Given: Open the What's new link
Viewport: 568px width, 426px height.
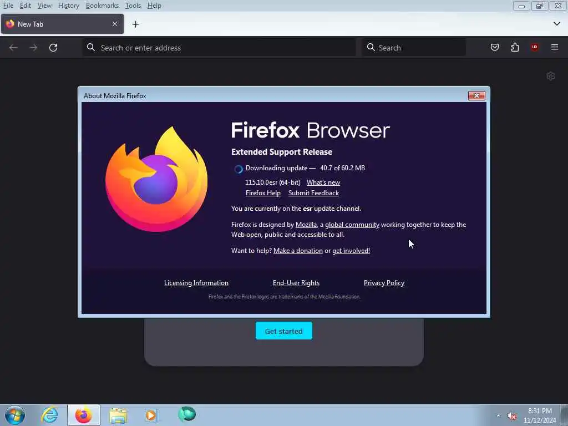Looking at the screenshot, I should [x=323, y=182].
